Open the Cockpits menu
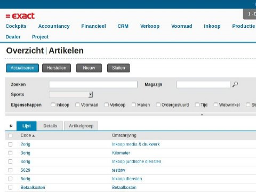Image resolution: width=256 pixels, height=192 pixels. point(16,26)
